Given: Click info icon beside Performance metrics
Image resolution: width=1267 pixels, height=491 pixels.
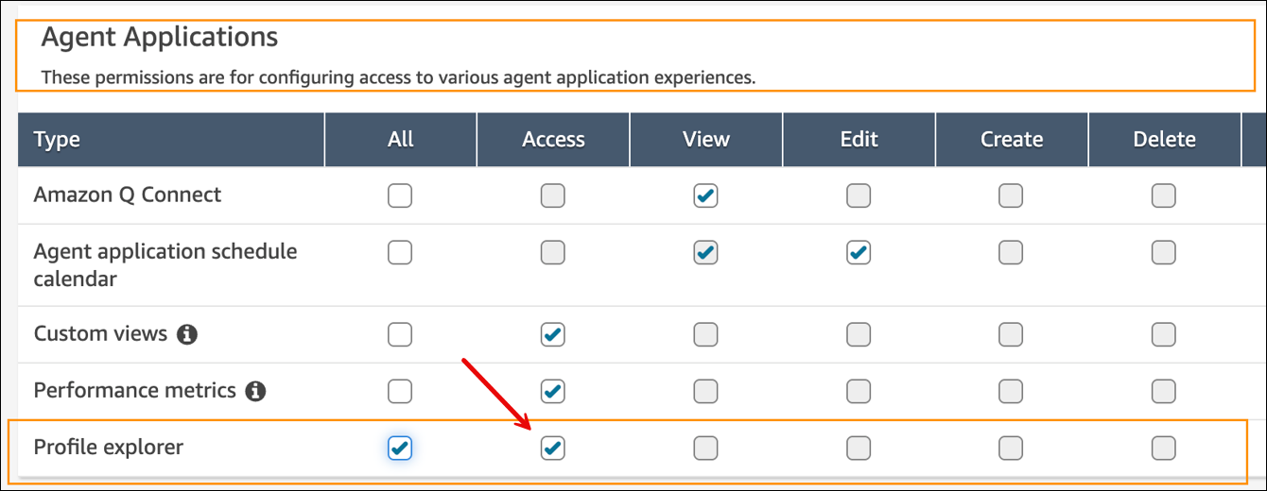Looking at the screenshot, I should click(x=255, y=391).
